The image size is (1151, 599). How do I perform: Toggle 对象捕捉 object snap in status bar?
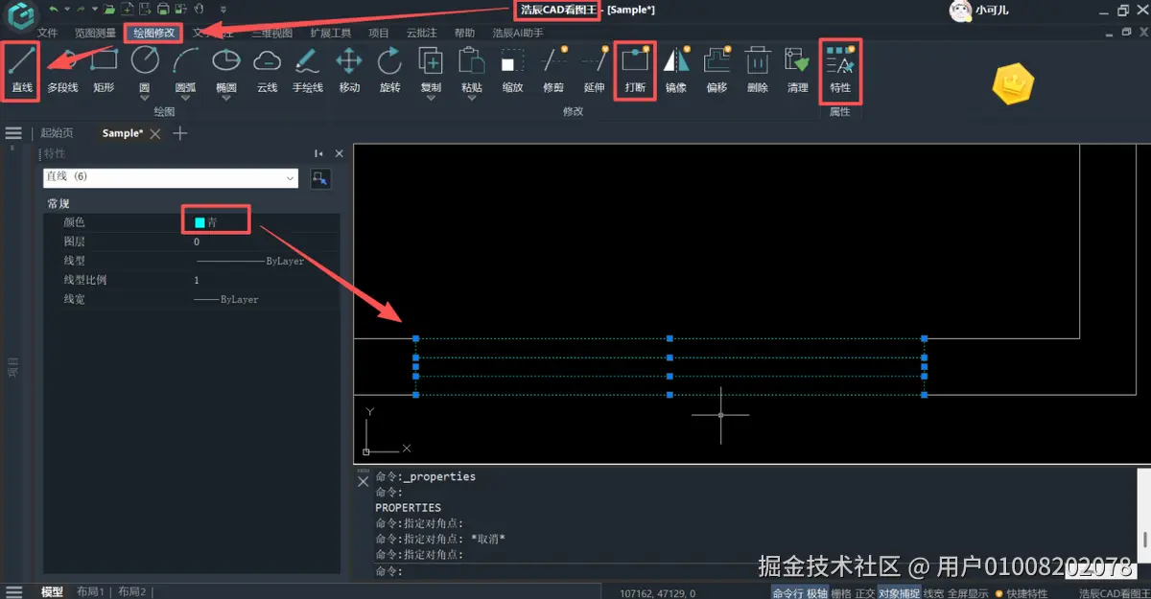click(899, 593)
